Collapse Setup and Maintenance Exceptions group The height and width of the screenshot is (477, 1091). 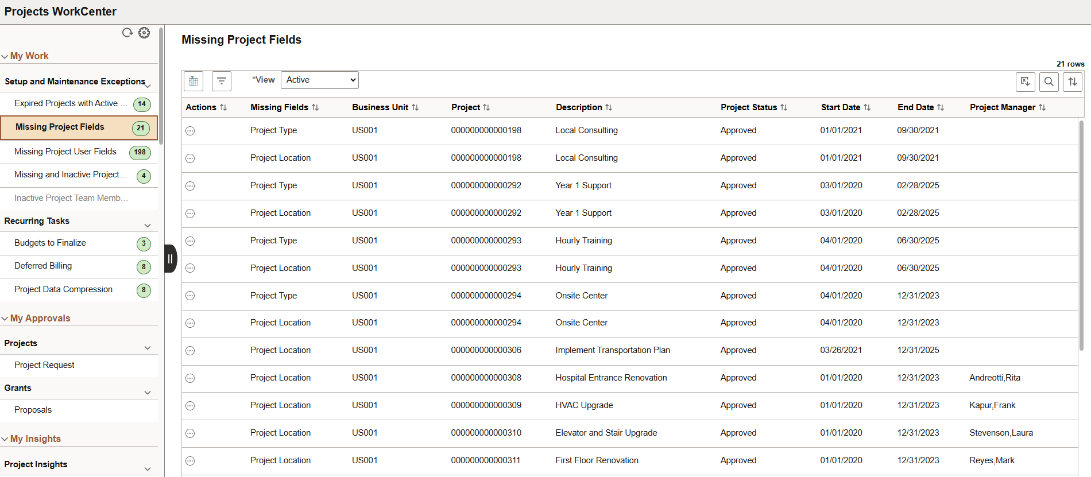click(148, 86)
